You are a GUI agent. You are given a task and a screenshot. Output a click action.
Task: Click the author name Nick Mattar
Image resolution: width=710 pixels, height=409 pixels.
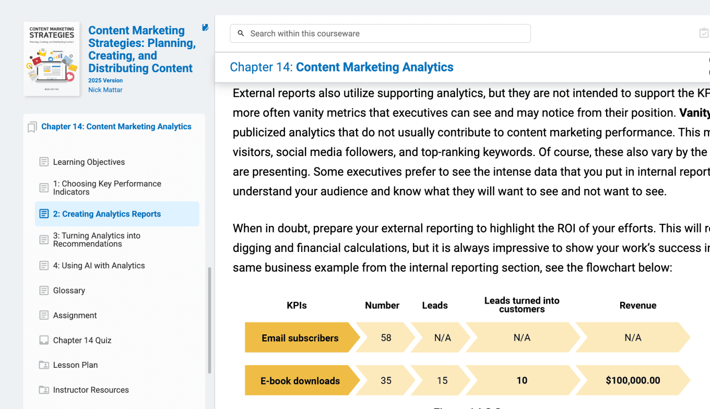pyautogui.click(x=105, y=90)
